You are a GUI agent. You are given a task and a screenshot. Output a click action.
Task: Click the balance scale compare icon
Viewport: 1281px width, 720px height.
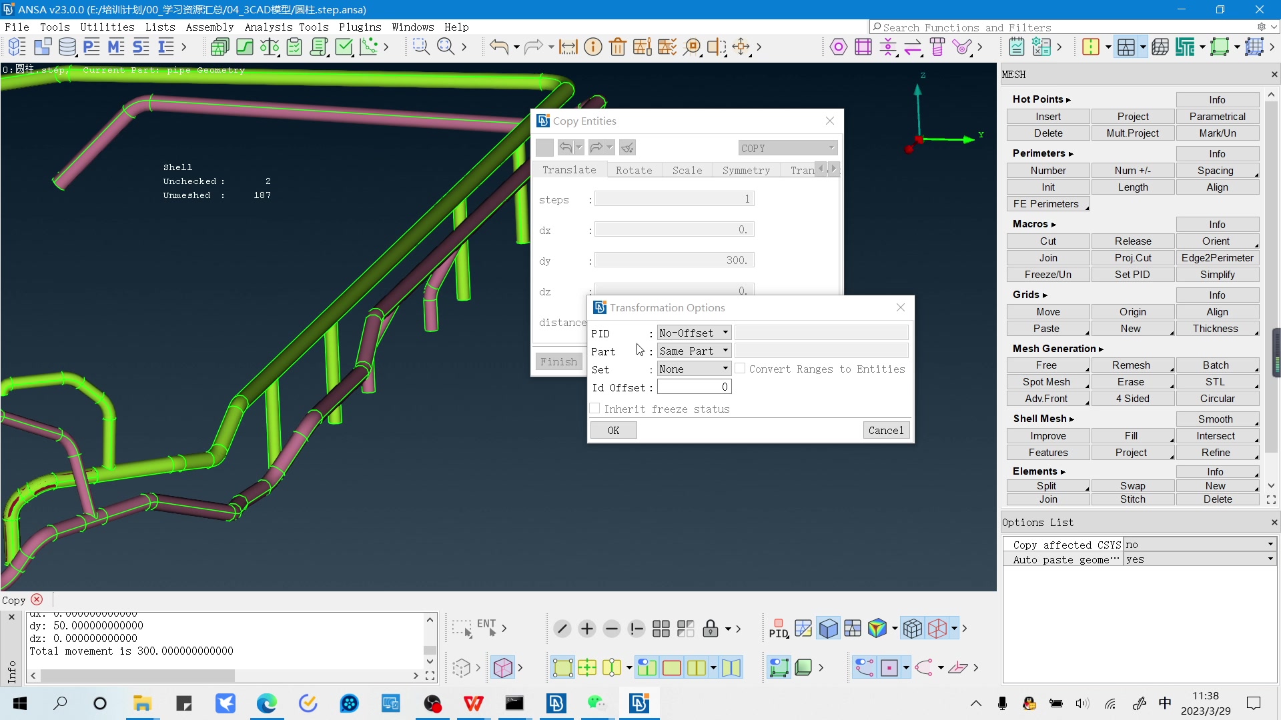[x=270, y=47]
